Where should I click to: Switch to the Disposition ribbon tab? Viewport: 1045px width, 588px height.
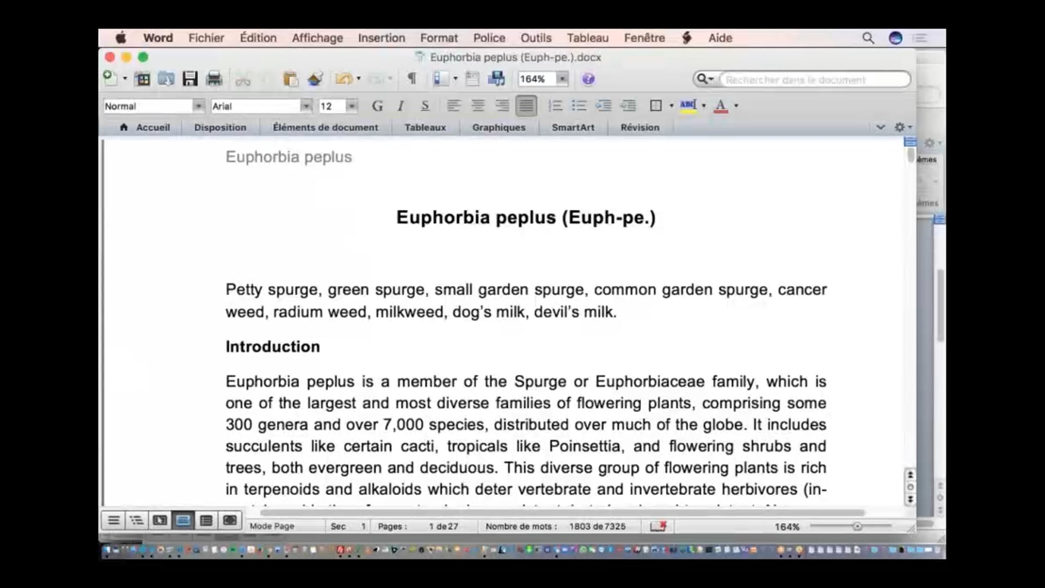click(x=220, y=127)
